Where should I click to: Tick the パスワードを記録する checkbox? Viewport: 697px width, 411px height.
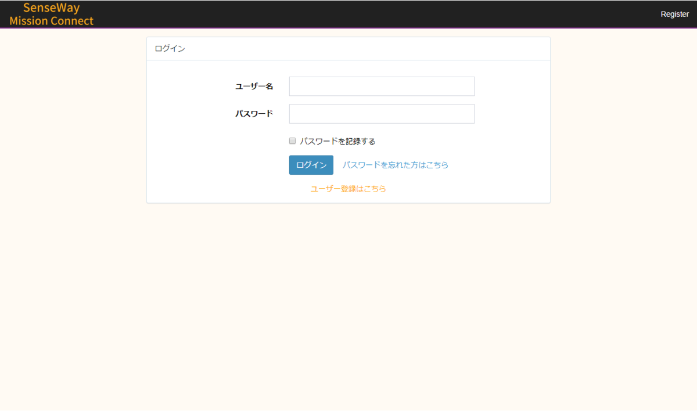pyautogui.click(x=293, y=140)
